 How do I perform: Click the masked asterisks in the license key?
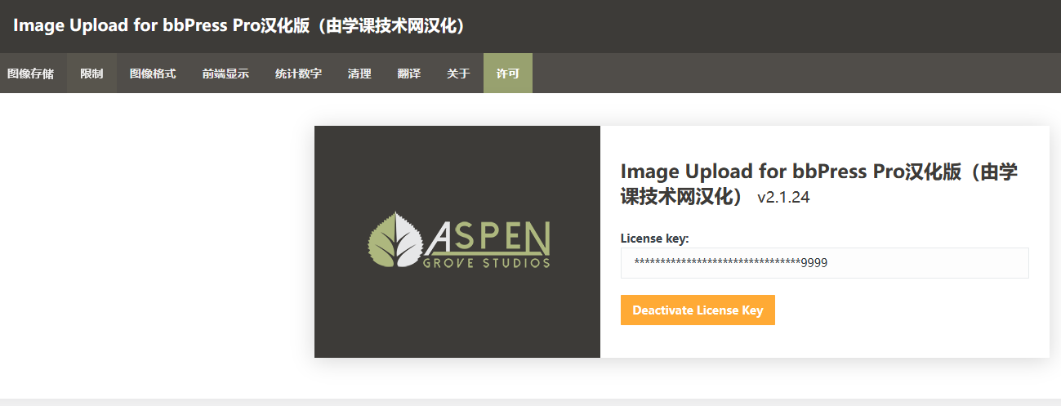click(717, 263)
